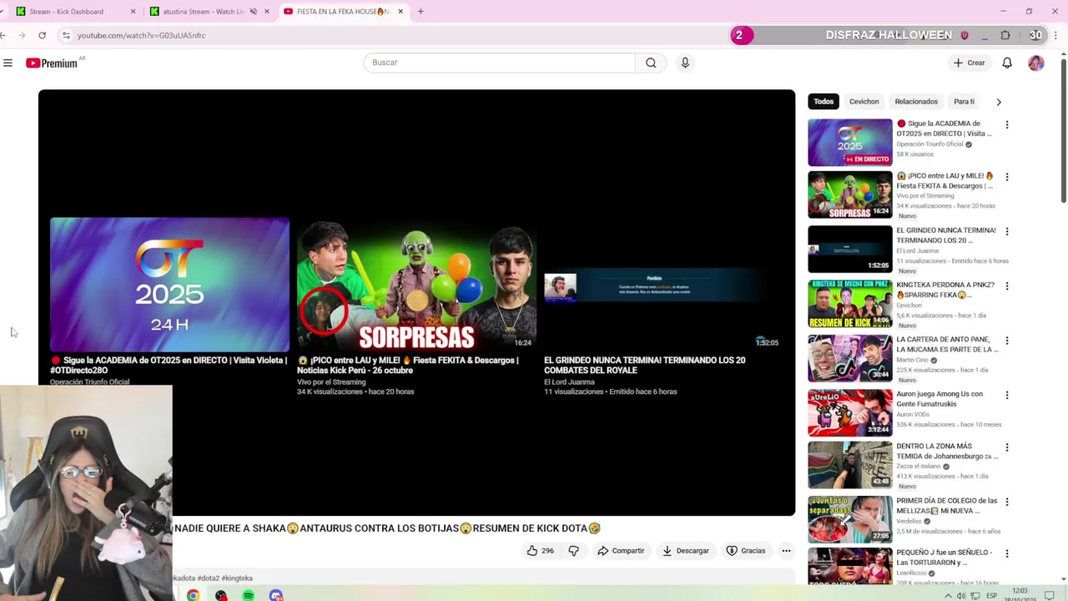Open options for KINGTEKA PERDONA A PNKZ video

point(1007,286)
